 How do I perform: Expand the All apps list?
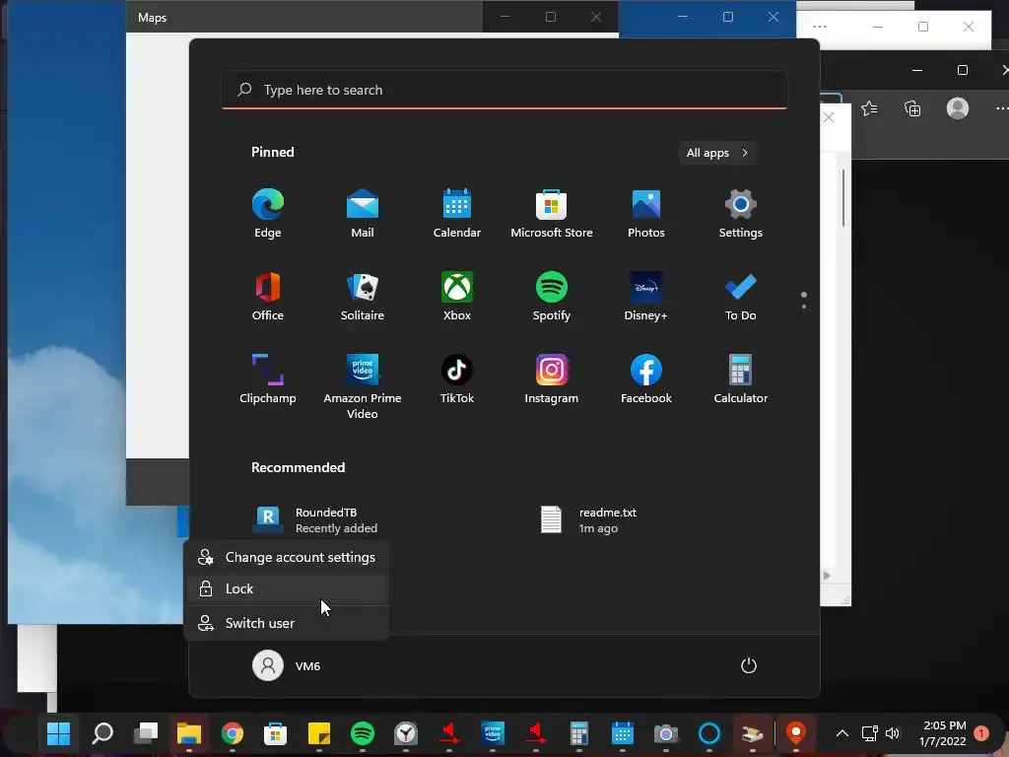coord(717,153)
